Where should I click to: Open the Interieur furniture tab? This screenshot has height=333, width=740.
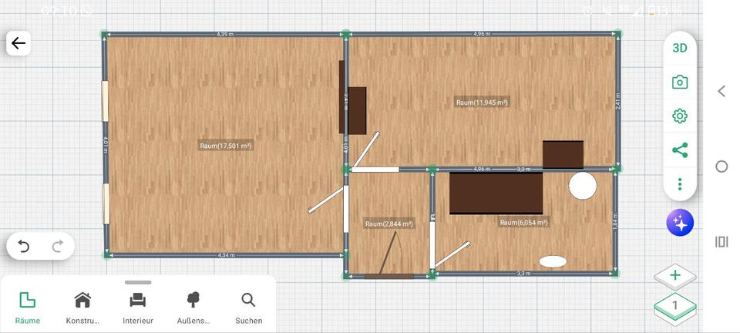pos(138,308)
